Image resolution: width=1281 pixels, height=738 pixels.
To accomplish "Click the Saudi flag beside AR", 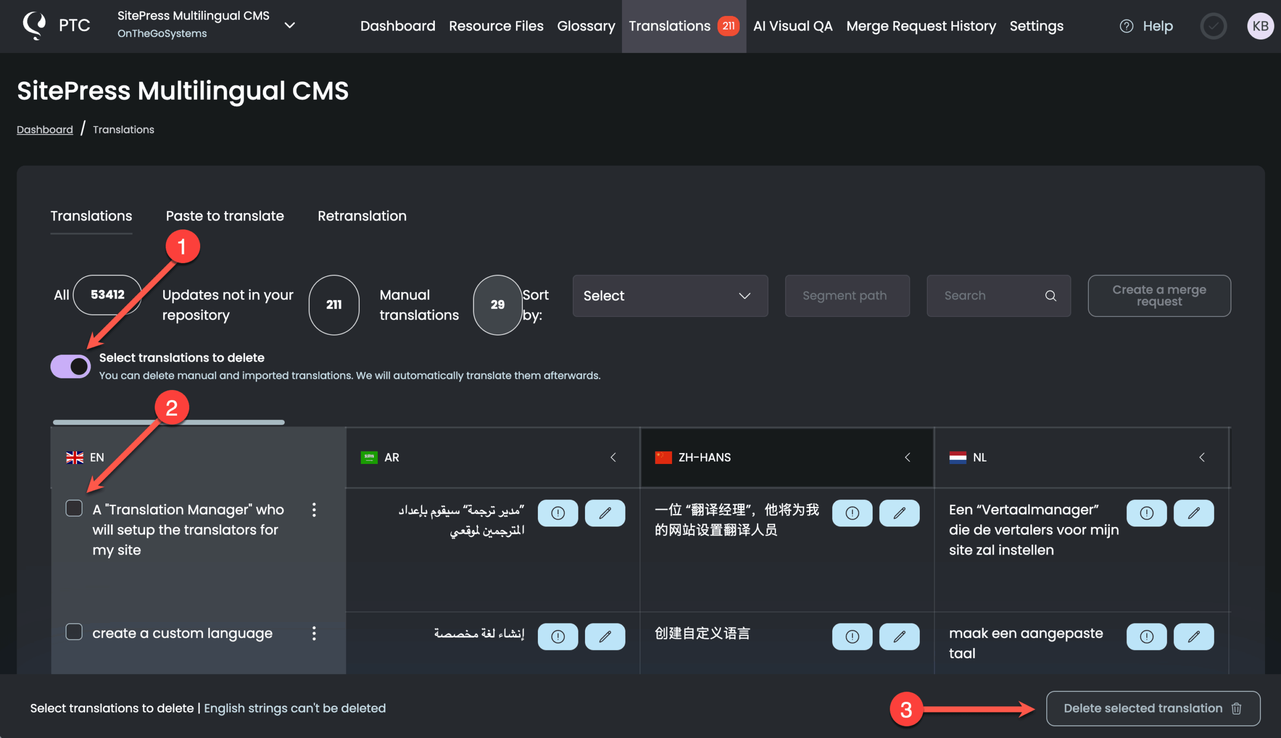I will 369,457.
